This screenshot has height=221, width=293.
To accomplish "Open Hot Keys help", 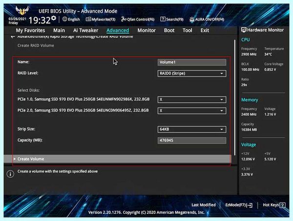I will 274,205.
